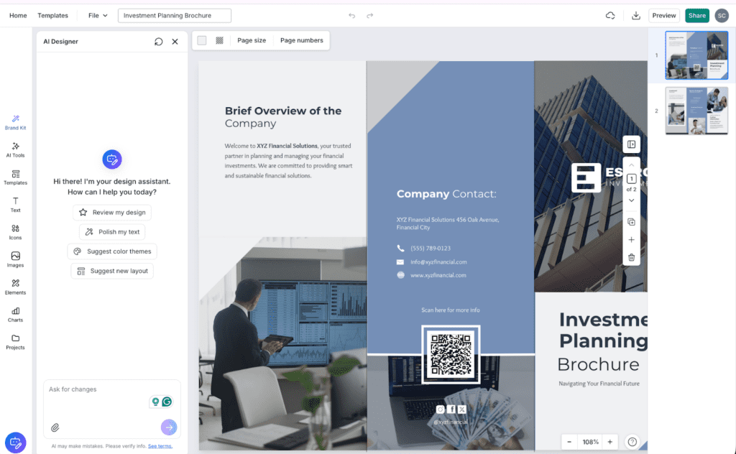Click the 'Ask for changes' input field
The width and height of the screenshot is (736, 454).
[97, 389]
